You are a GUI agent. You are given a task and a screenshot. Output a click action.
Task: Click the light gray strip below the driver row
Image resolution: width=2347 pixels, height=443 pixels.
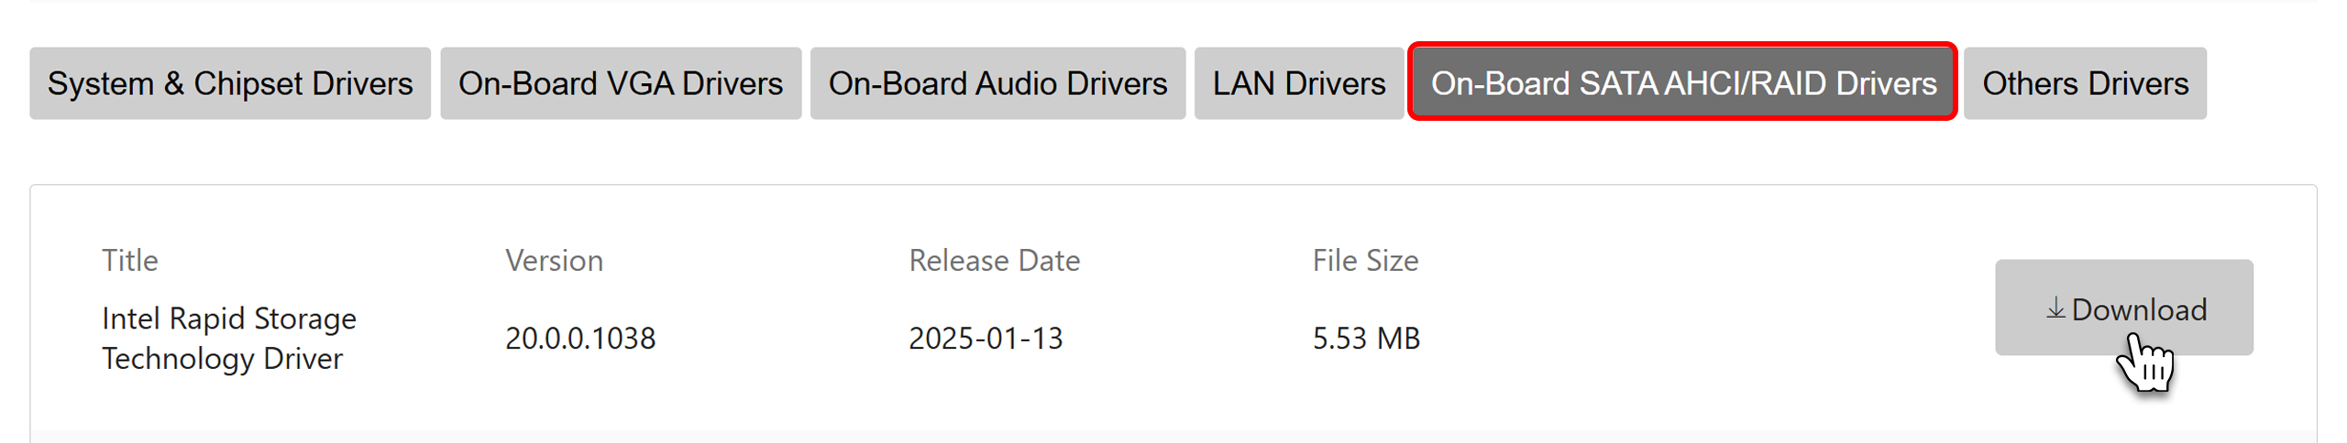pyautogui.click(x=1173, y=437)
